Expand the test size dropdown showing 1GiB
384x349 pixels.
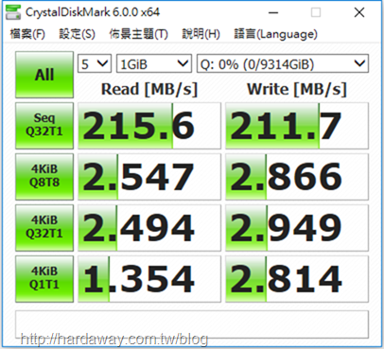click(x=154, y=64)
